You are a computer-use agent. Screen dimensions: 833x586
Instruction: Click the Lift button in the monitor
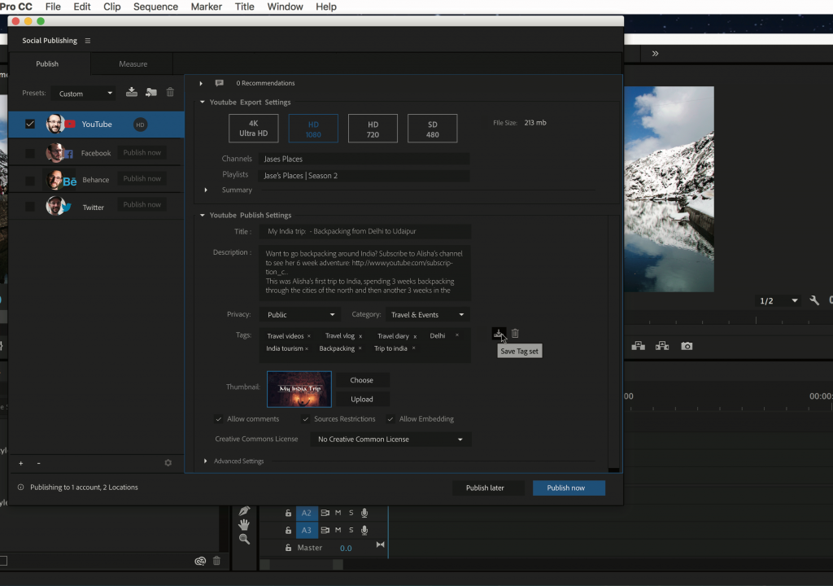638,346
